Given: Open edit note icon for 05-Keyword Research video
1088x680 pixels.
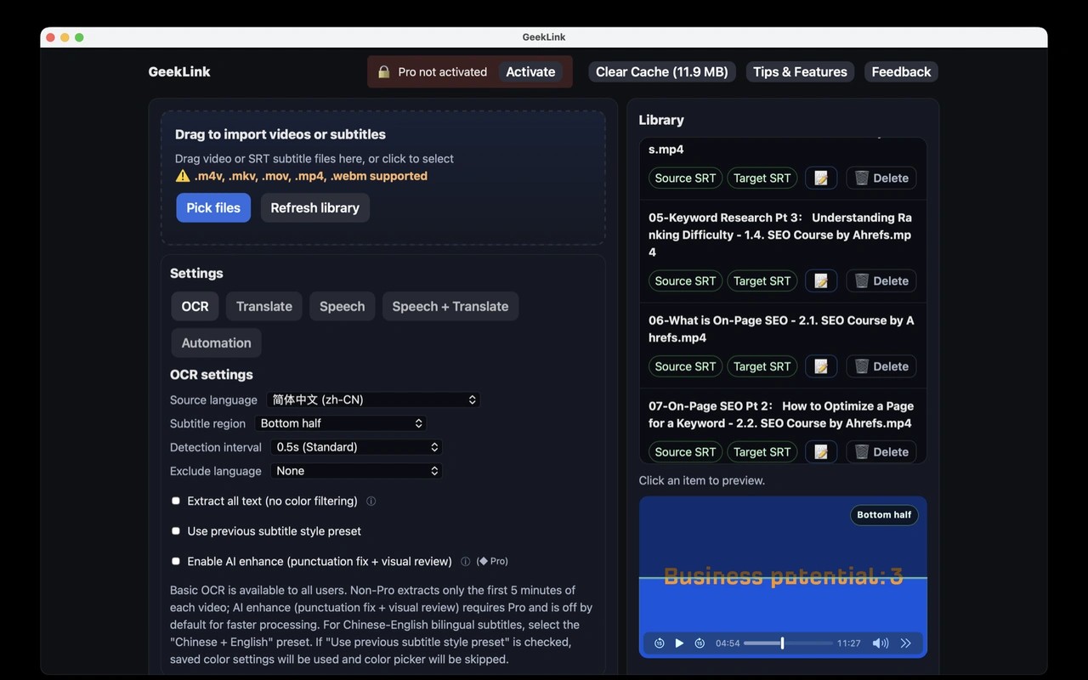Looking at the screenshot, I should [x=821, y=280].
